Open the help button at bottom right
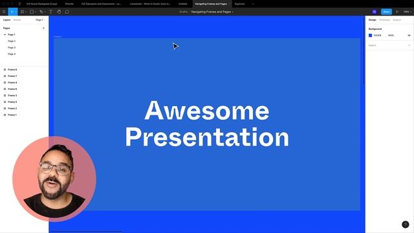The height and width of the screenshot is (233, 414). [406, 225]
